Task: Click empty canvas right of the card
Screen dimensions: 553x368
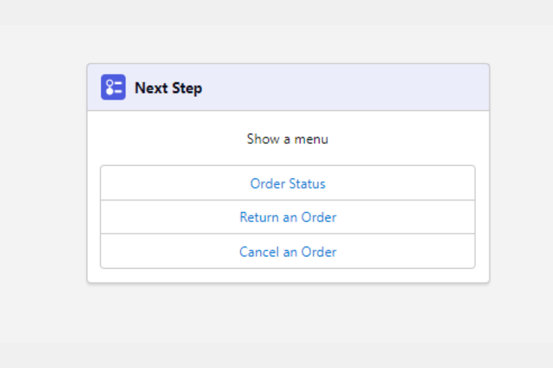Action: (521, 184)
